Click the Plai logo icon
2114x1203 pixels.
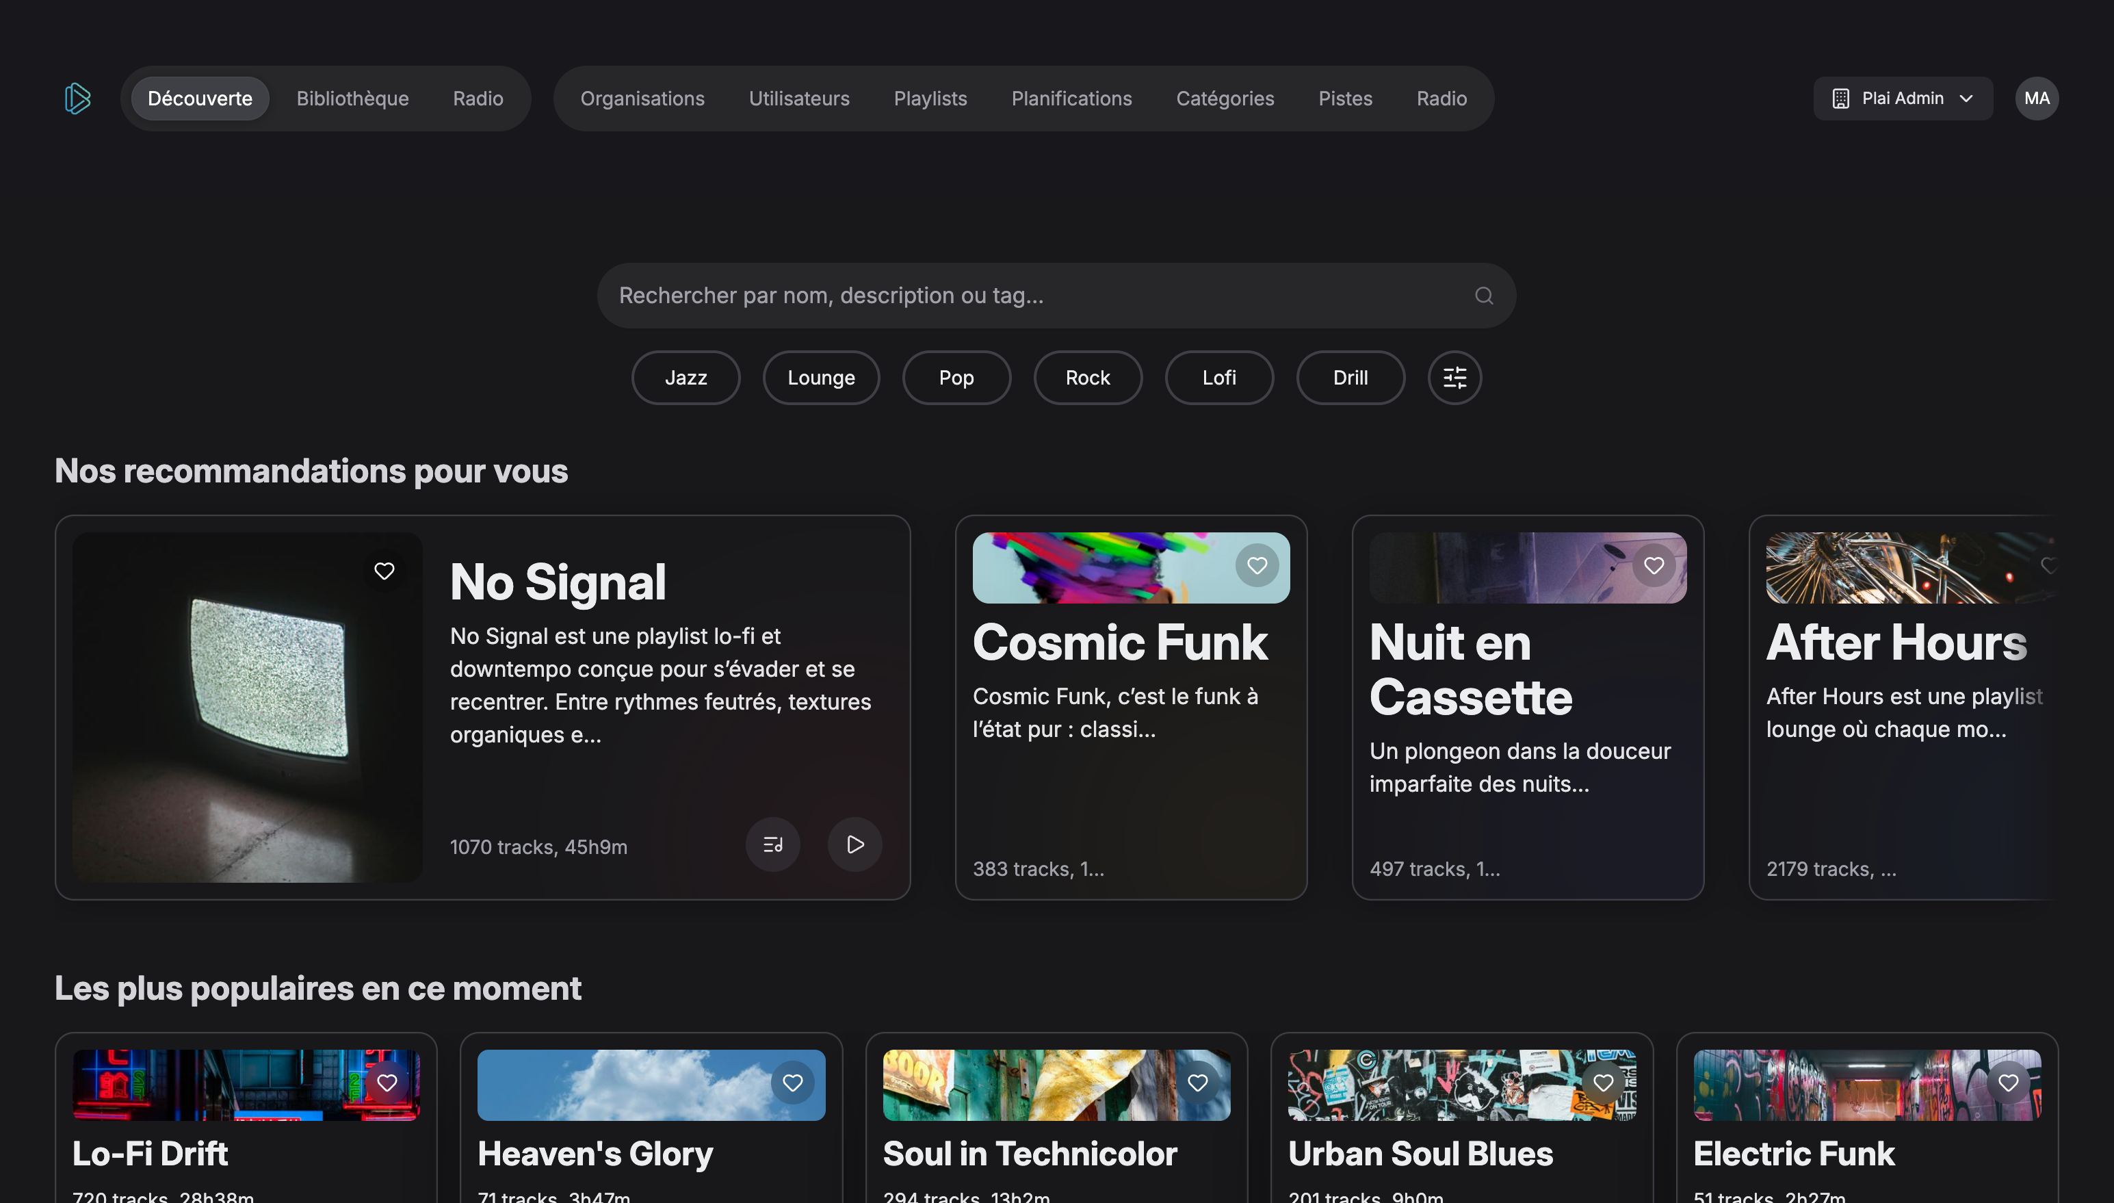pyautogui.click(x=77, y=99)
